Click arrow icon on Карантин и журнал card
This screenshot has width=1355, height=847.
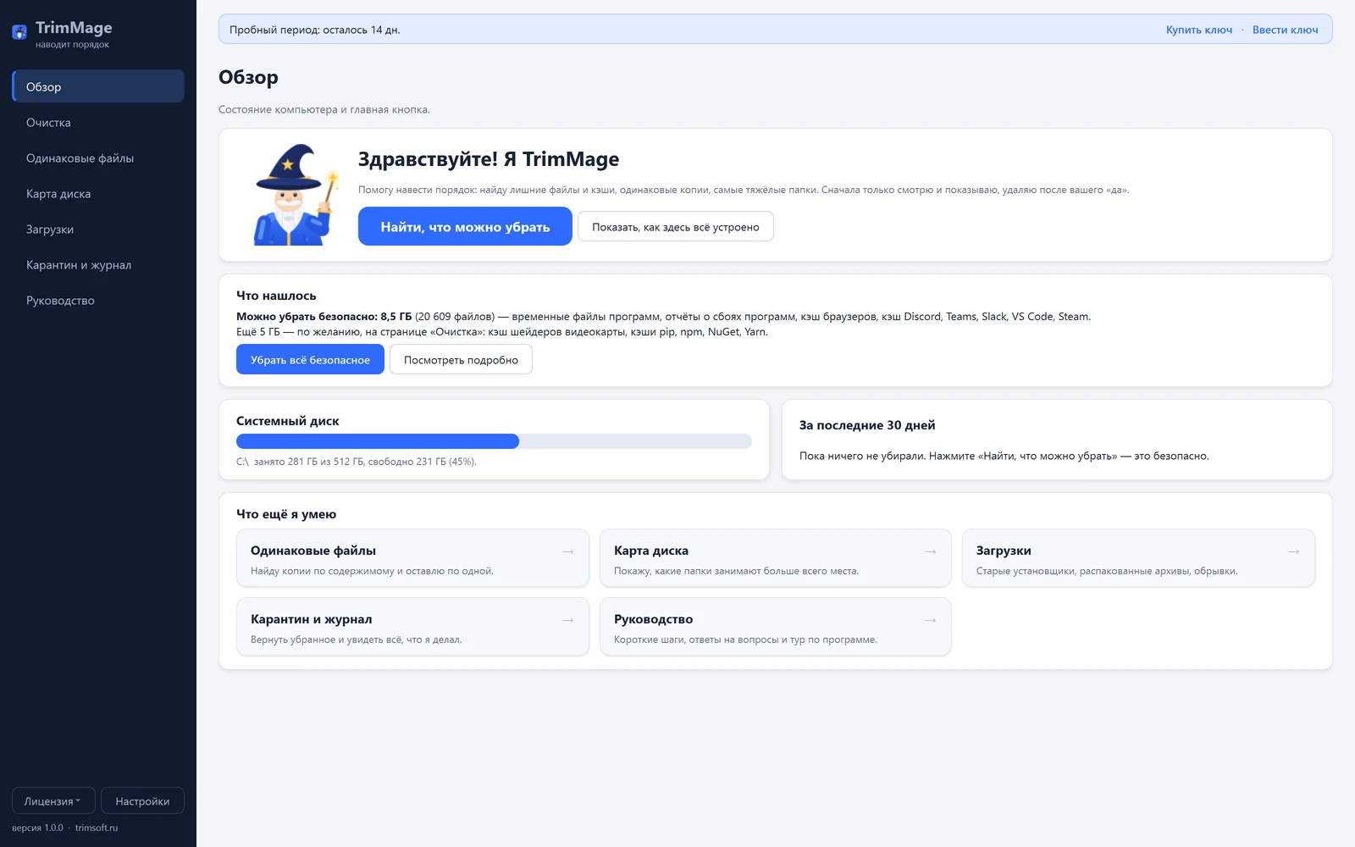[567, 620]
